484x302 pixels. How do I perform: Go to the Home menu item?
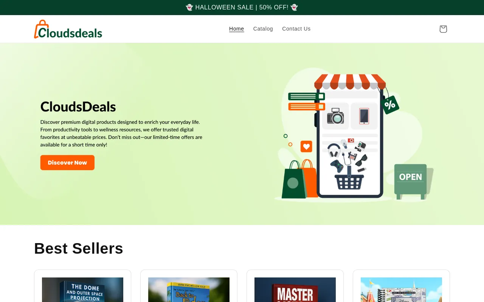coord(237,29)
